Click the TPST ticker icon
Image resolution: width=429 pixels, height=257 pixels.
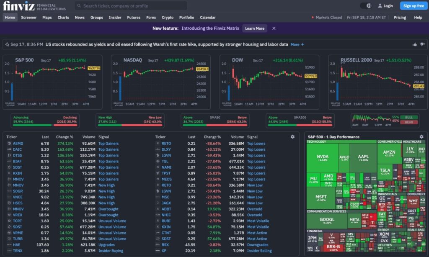coord(158,173)
